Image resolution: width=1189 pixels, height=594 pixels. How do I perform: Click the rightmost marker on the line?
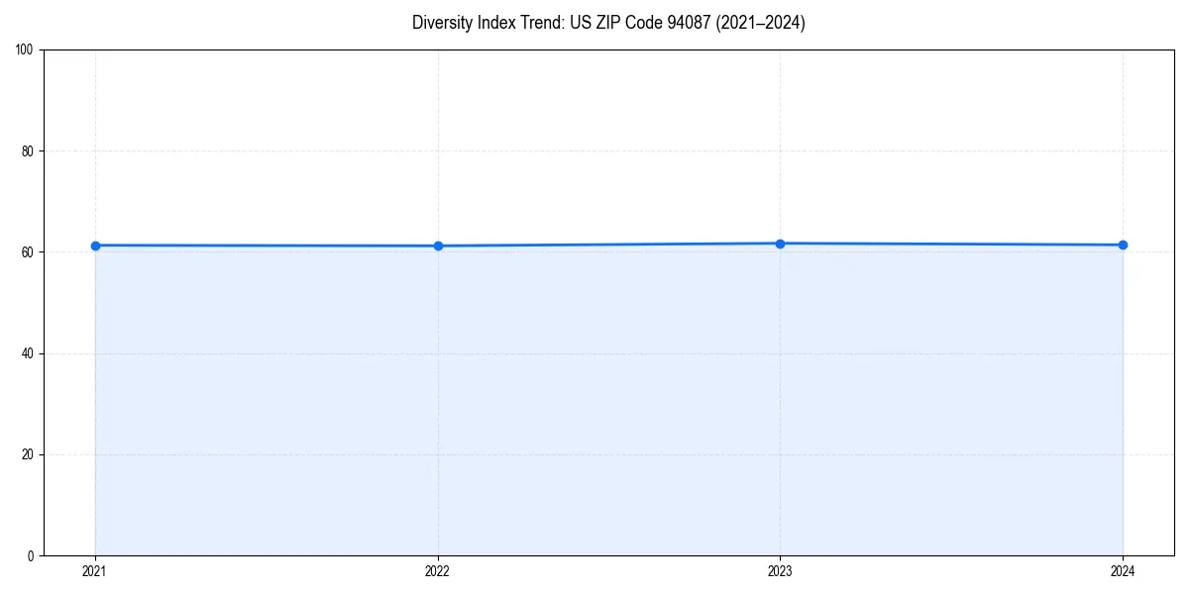click(1123, 243)
